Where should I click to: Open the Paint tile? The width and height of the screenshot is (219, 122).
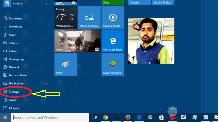[66, 64]
